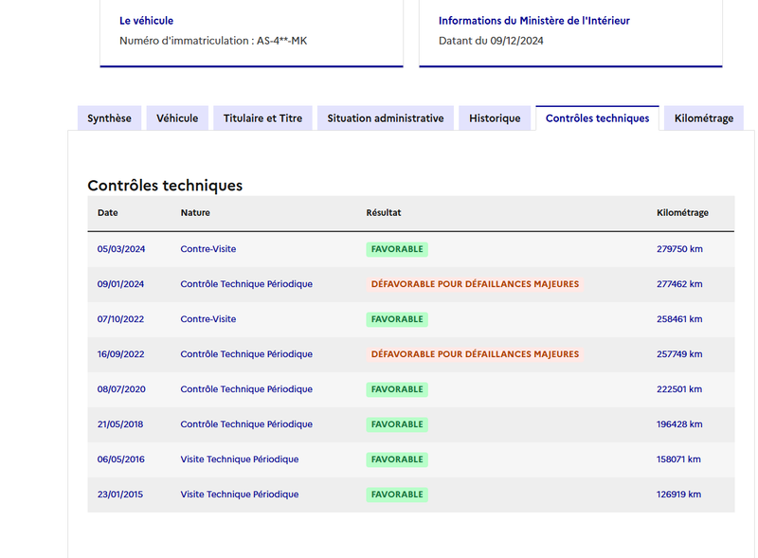Click Contrôle Technique Périodique in 16/09/2022 row
The image size is (758, 558).
pyautogui.click(x=246, y=354)
